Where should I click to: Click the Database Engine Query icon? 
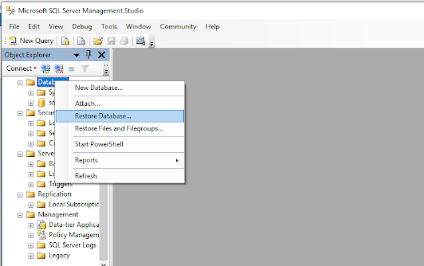pos(65,41)
